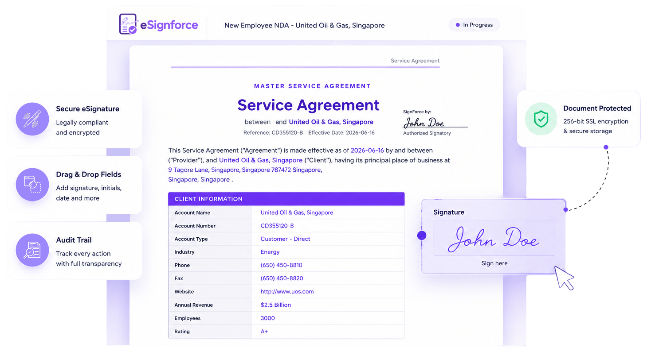
Task: Click the 256-bit SSL encryption description
Action: pos(596,126)
